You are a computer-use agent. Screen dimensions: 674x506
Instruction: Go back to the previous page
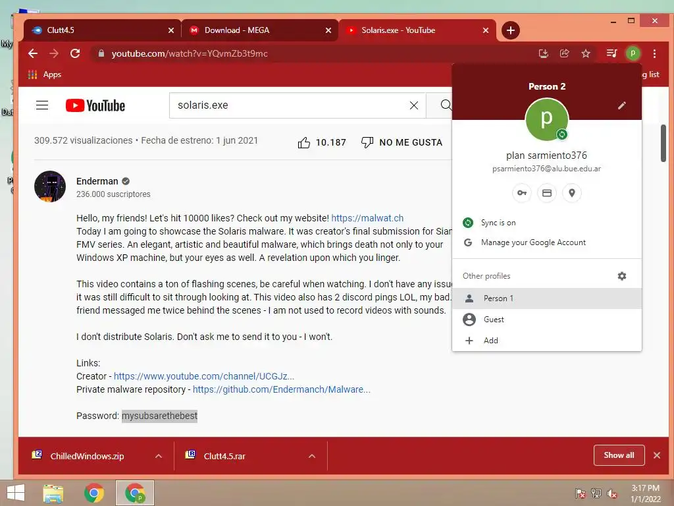tap(33, 53)
